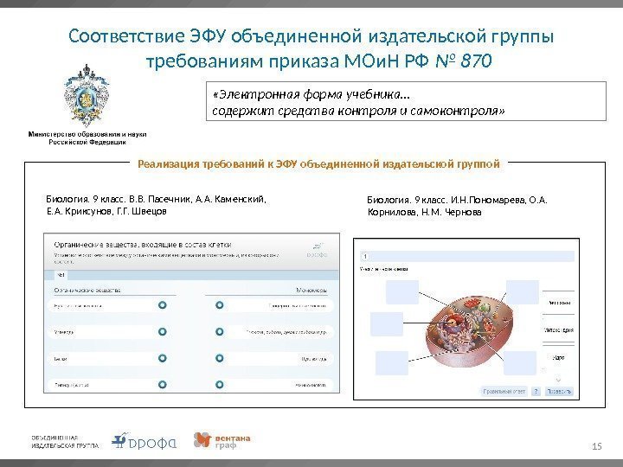Click the Вентана-Граф logo in the footer
Viewport: 623px width, 467px height.
(x=222, y=440)
